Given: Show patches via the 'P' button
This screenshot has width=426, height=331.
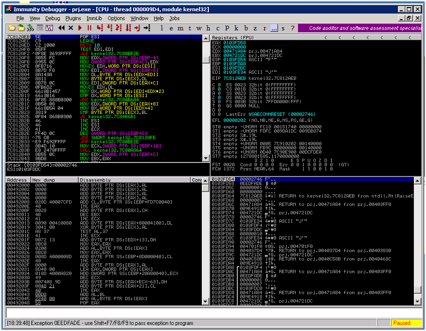Looking at the screenshot, I should point(227,28).
